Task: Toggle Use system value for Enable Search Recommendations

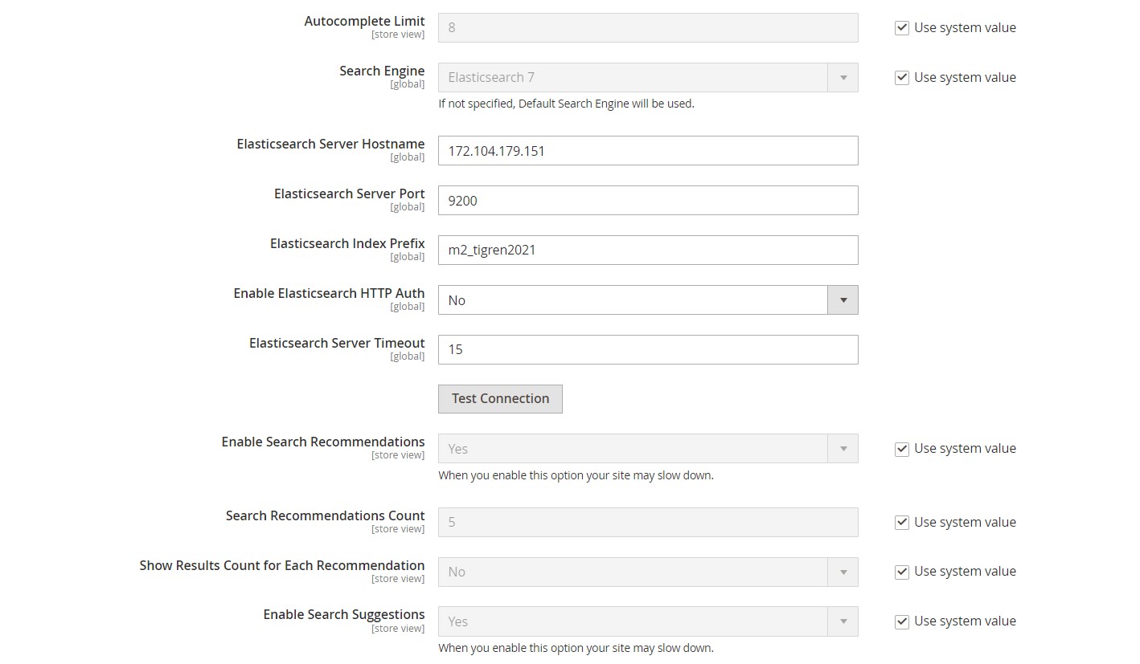Action: 902,449
